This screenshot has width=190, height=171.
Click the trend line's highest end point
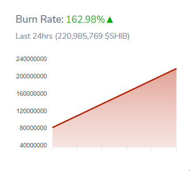176,69
